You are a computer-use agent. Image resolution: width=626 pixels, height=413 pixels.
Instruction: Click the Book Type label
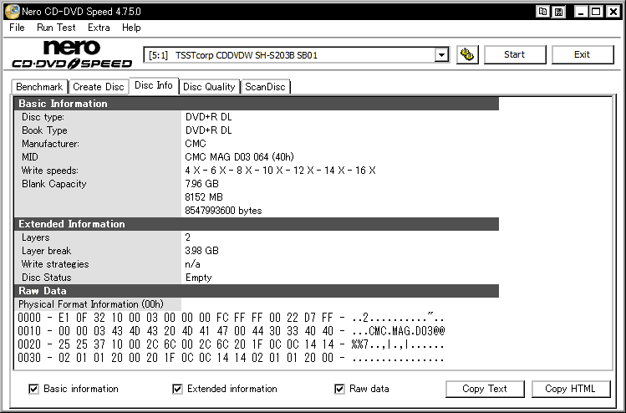[44, 130]
